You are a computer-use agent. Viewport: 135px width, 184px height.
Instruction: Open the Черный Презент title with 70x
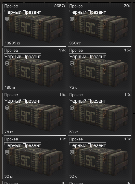(x=87, y=12)
